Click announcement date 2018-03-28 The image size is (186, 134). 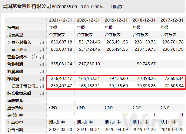[x=172, y=130]
